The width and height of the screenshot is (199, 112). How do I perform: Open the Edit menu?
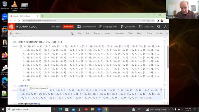(88, 33)
